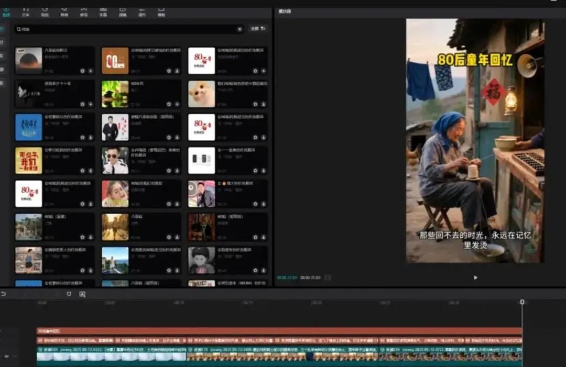
Task: Star the track with yellow text thumbnail
Action: pos(82,171)
